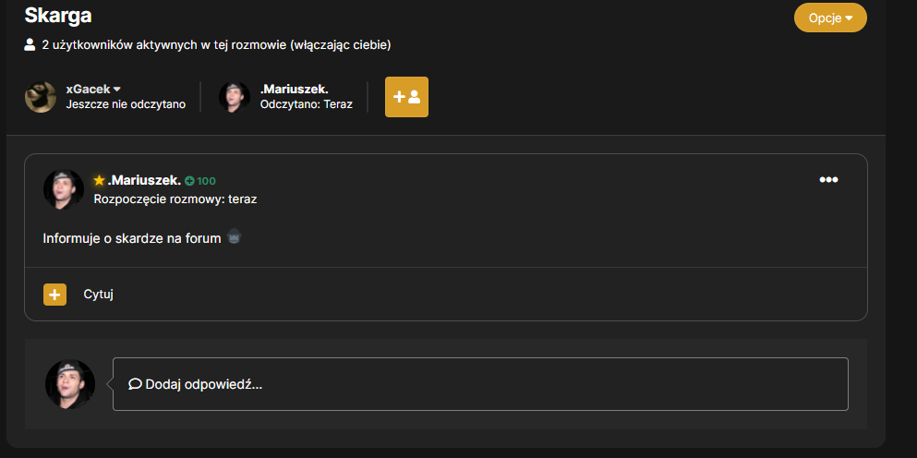The width and height of the screenshot is (917, 458).
Task: Click the speech bubble icon in reply box
Action: 135,384
